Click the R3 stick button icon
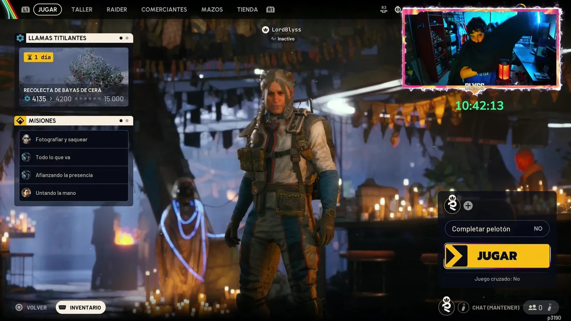Image resolution: width=571 pixels, height=321 pixels. pyautogui.click(x=384, y=8)
